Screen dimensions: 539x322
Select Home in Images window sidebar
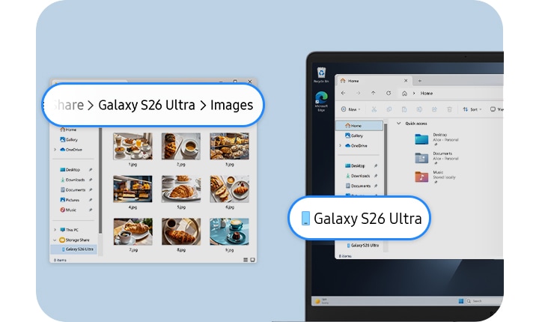click(x=68, y=130)
